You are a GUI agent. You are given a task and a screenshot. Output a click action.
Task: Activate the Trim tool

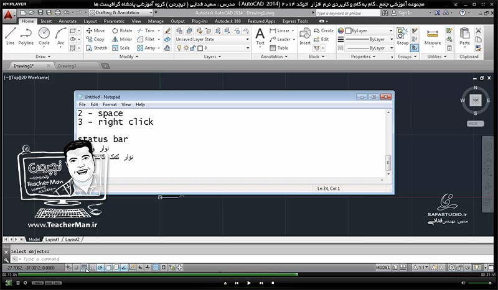point(146,31)
